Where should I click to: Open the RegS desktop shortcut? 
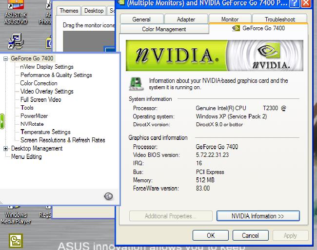click(x=46, y=212)
